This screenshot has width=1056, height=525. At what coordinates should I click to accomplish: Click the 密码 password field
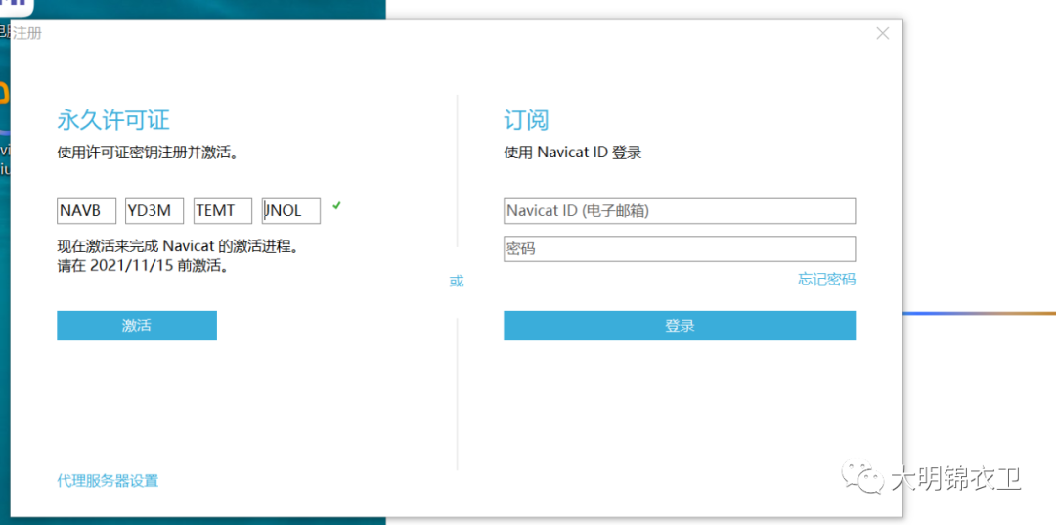[x=680, y=249]
